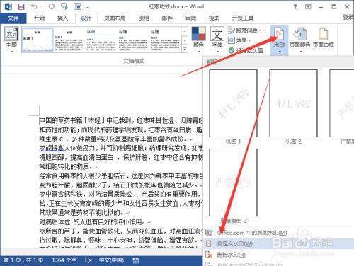Click the Save icon in quick access toolbar
Screen dimensions: 354x266
pyautogui.click(x=21, y=6)
